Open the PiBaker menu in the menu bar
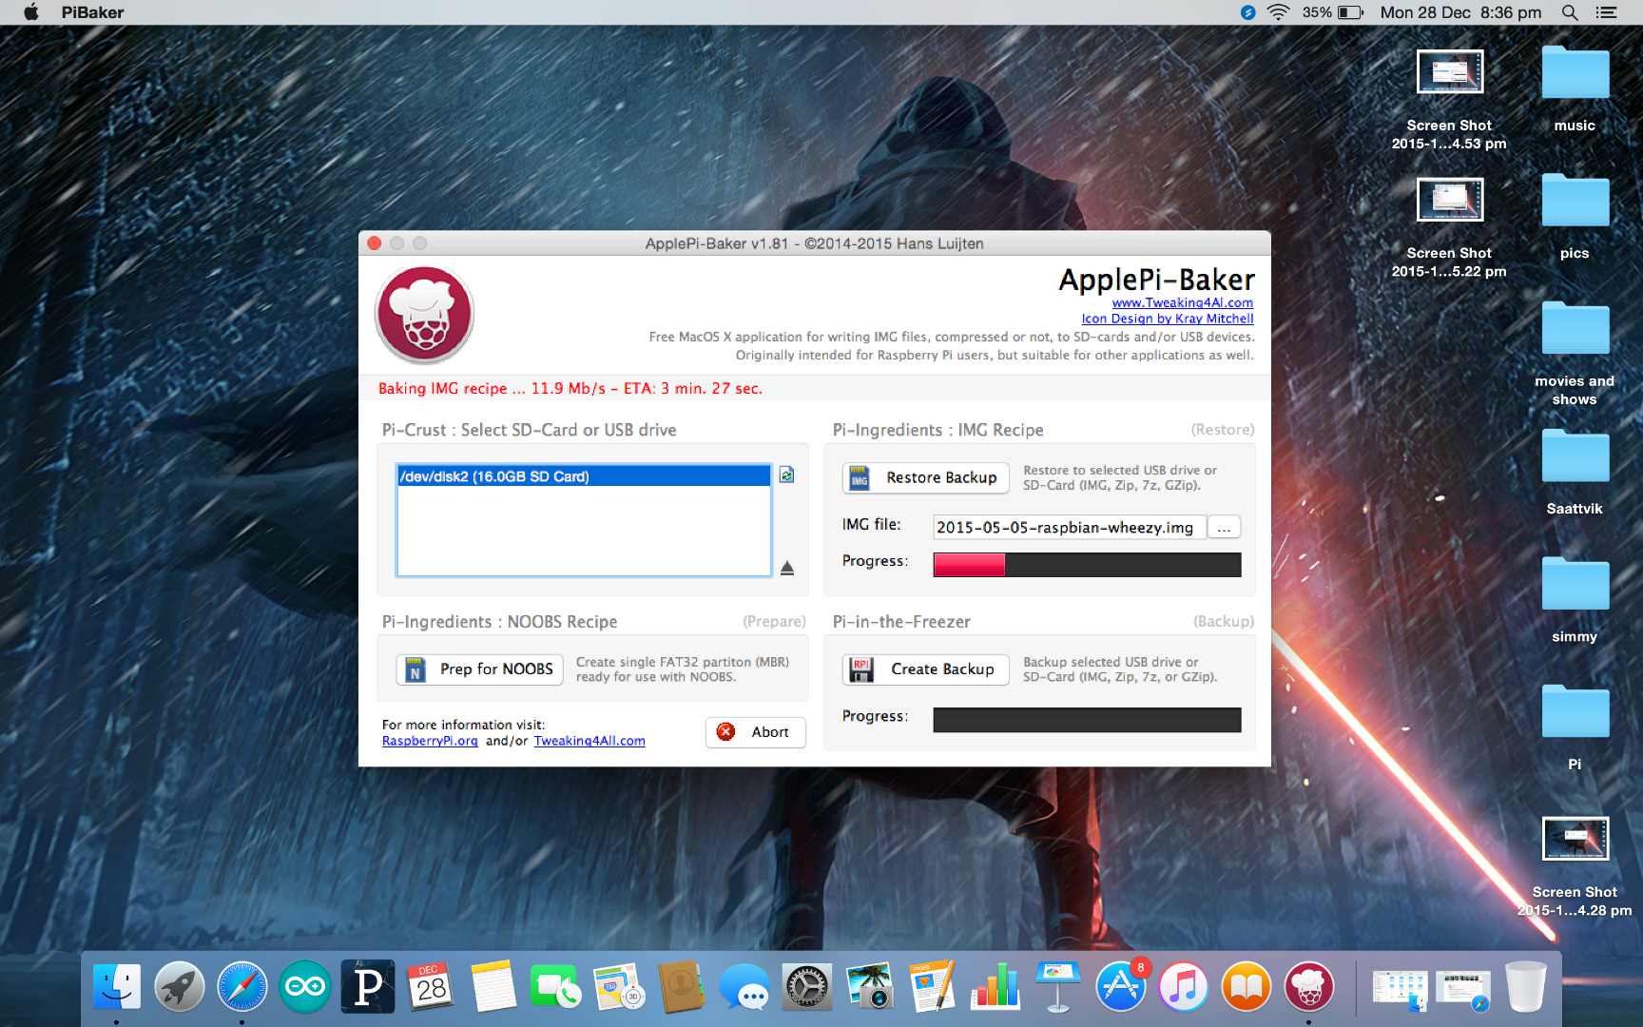 91,12
